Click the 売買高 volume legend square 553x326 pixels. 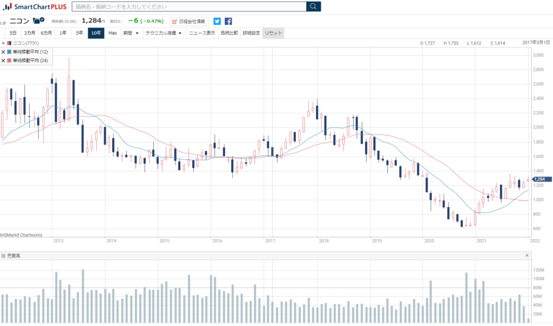(3, 255)
